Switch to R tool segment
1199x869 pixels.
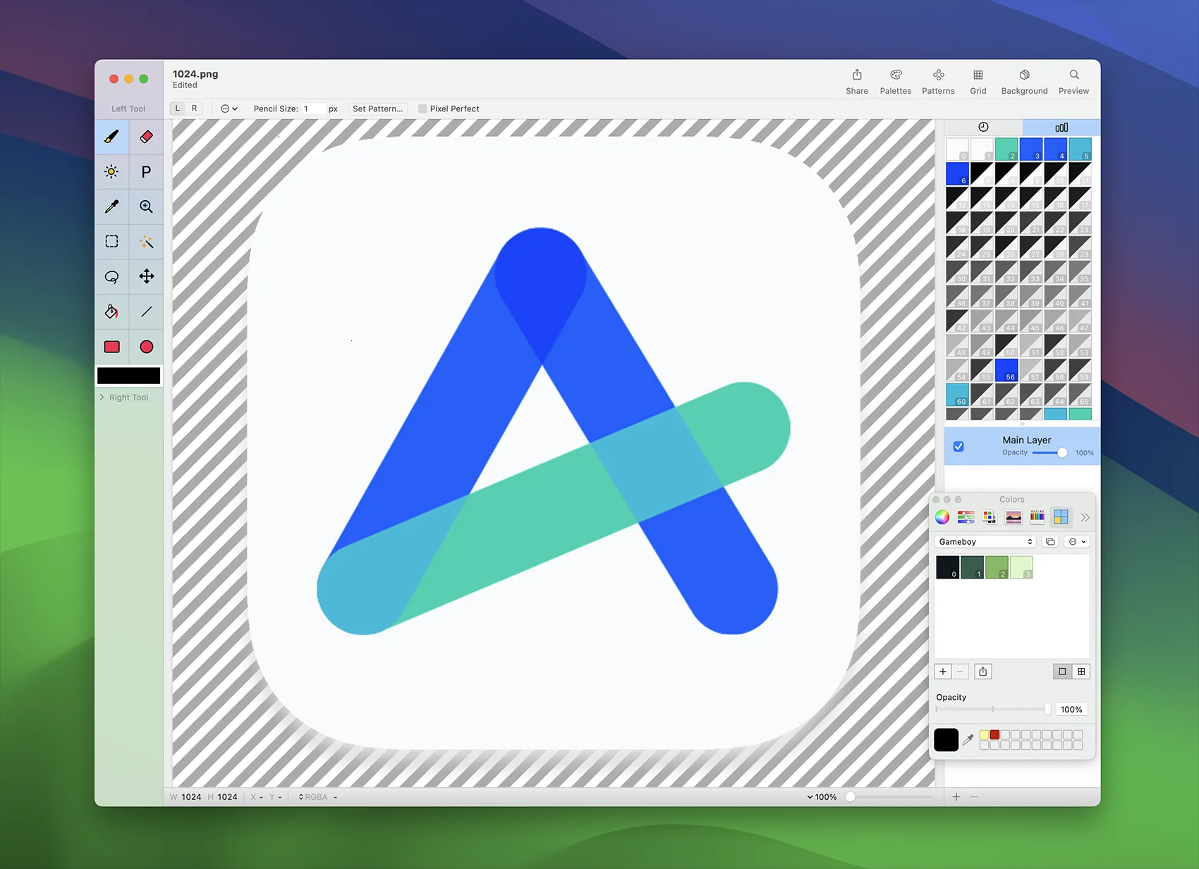point(195,109)
